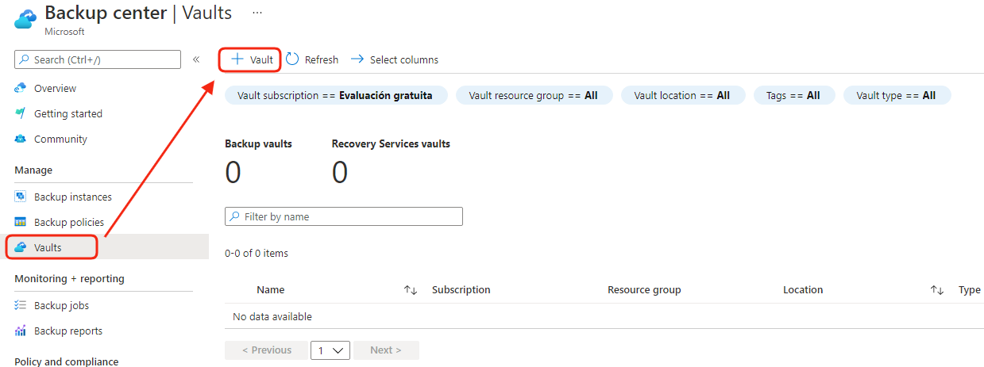Open Backup instances menu item
The width and height of the screenshot is (984, 367).
pyautogui.click(x=73, y=197)
